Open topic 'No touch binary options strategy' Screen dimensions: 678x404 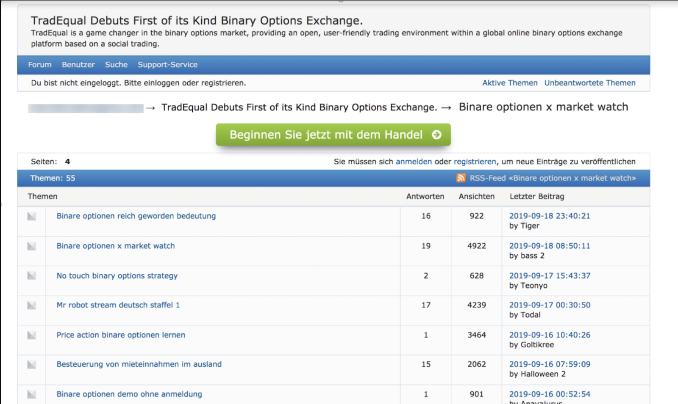117,276
